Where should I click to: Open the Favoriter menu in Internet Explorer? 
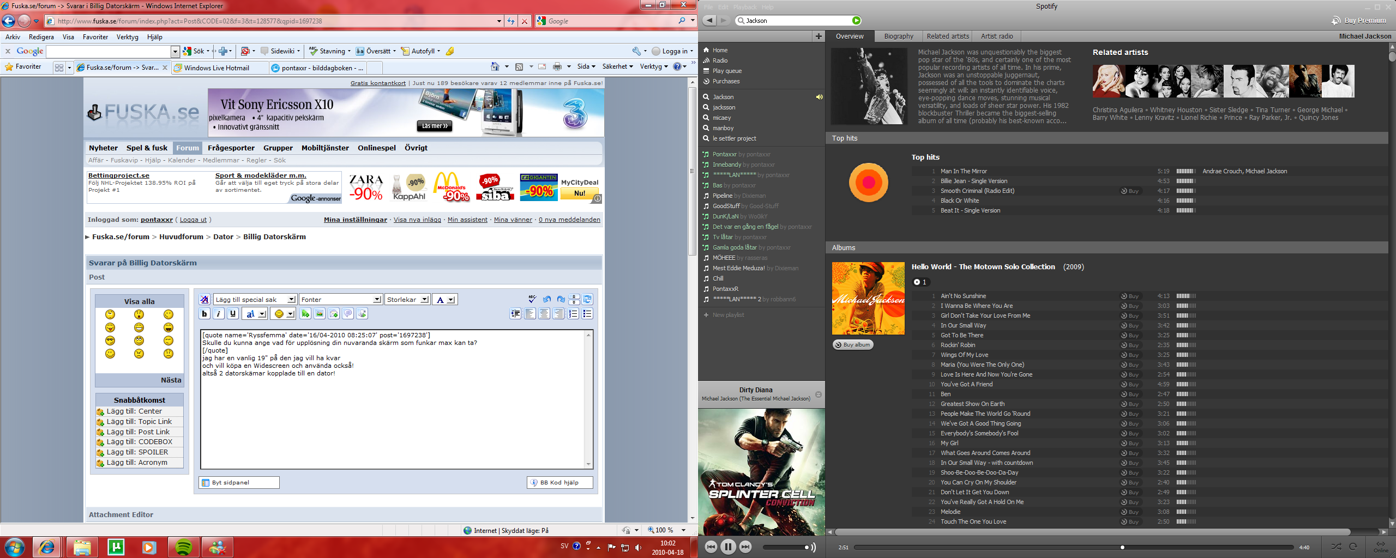tap(95, 37)
